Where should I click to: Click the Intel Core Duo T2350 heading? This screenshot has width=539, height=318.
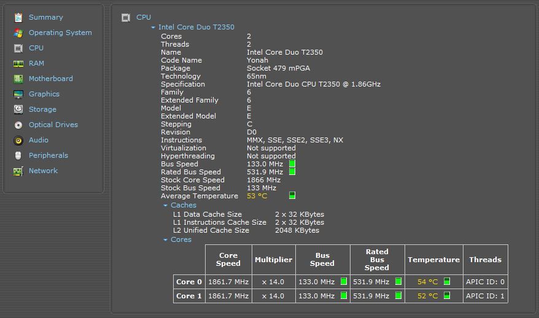196,27
